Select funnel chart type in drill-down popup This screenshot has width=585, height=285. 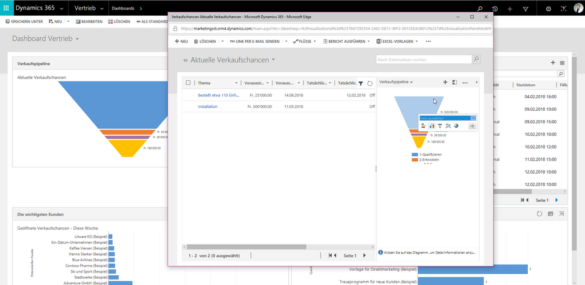tap(440, 126)
